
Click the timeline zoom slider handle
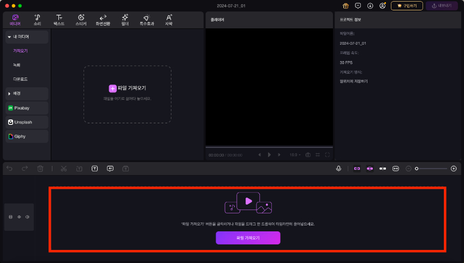(417, 169)
